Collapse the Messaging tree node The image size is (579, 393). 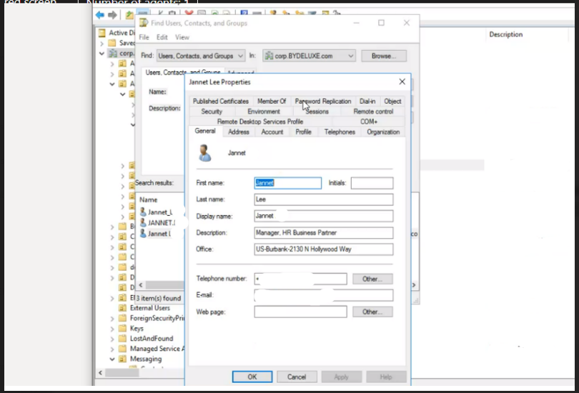[x=112, y=359]
